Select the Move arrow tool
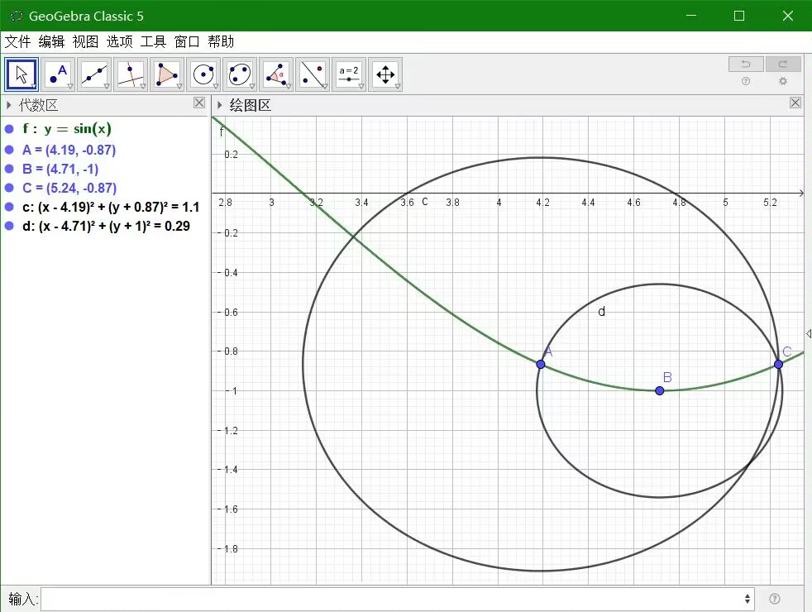This screenshot has width=812, height=612. pyautogui.click(x=21, y=74)
